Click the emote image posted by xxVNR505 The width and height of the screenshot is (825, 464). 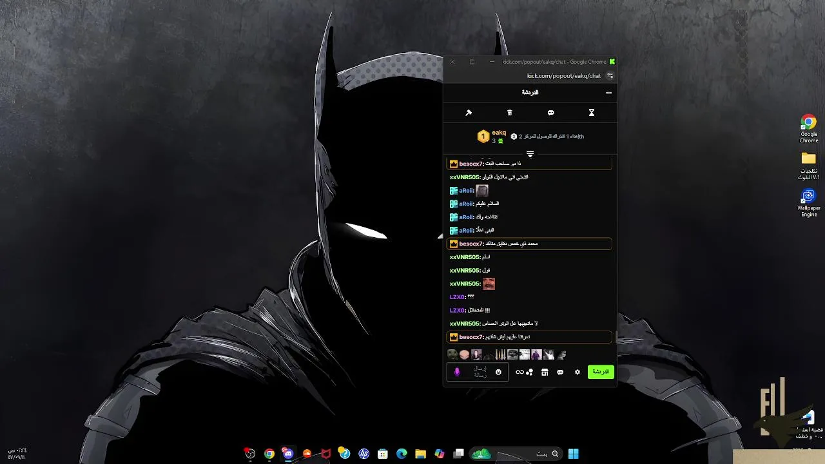click(x=489, y=284)
